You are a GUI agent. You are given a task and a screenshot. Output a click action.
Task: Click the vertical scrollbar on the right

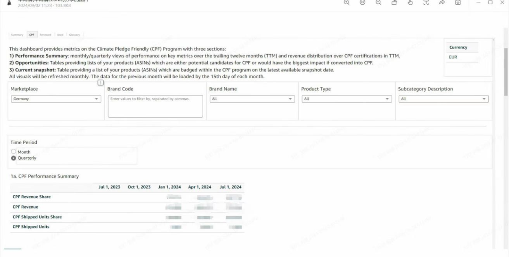tap(506, 71)
